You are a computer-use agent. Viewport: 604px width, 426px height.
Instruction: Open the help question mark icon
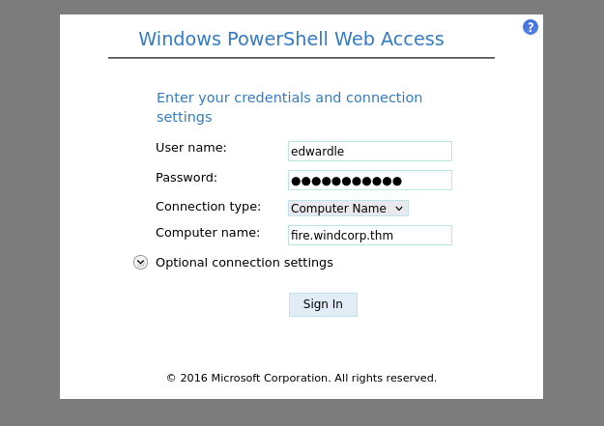pos(531,27)
